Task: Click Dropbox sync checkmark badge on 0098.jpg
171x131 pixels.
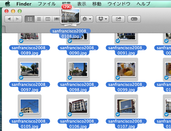Action: point(70,78)
